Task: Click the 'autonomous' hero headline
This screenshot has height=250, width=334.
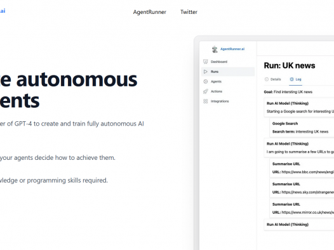Action: coord(77,80)
